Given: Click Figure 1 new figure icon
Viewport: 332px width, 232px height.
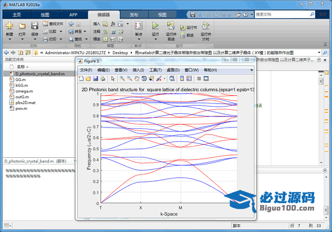Looking at the screenshot, I should click(x=81, y=79).
